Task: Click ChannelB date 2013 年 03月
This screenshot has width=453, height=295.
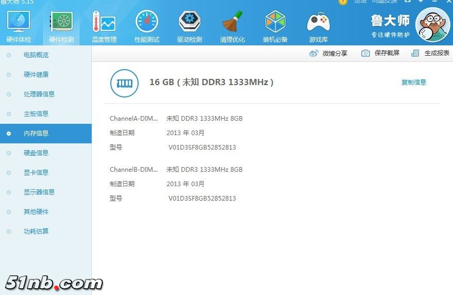Action: (x=186, y=184)
